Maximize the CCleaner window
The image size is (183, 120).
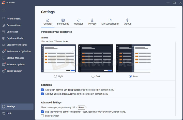point(174,3)
